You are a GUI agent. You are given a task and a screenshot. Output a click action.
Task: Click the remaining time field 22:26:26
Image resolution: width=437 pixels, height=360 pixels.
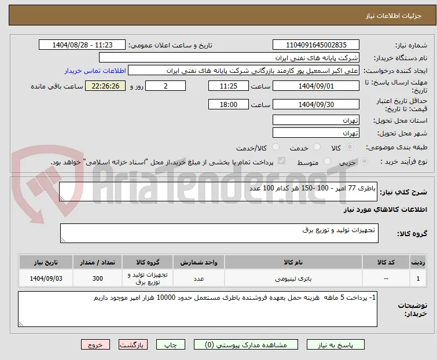[x=105, y=86]
